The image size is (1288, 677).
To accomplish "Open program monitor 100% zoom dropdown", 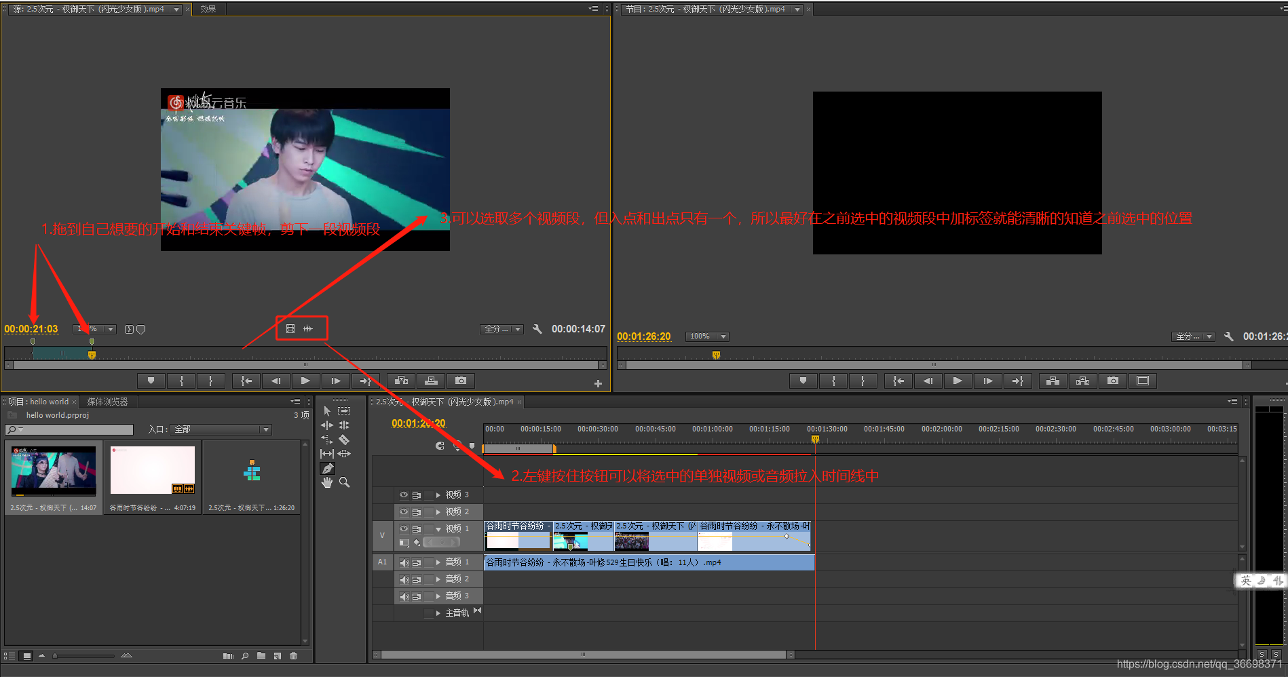I will pyautogui.click(x=706, y=336).
